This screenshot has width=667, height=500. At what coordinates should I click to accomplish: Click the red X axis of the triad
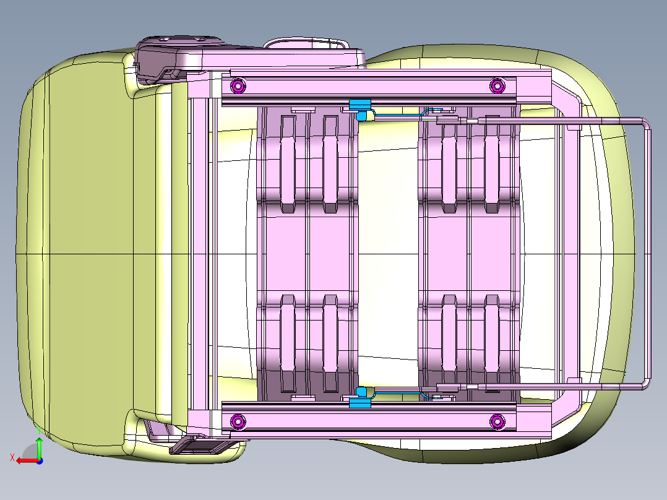coord(28,461)
